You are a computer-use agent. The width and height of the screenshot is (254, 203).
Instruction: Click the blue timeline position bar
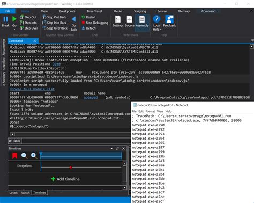coord(81,156)
